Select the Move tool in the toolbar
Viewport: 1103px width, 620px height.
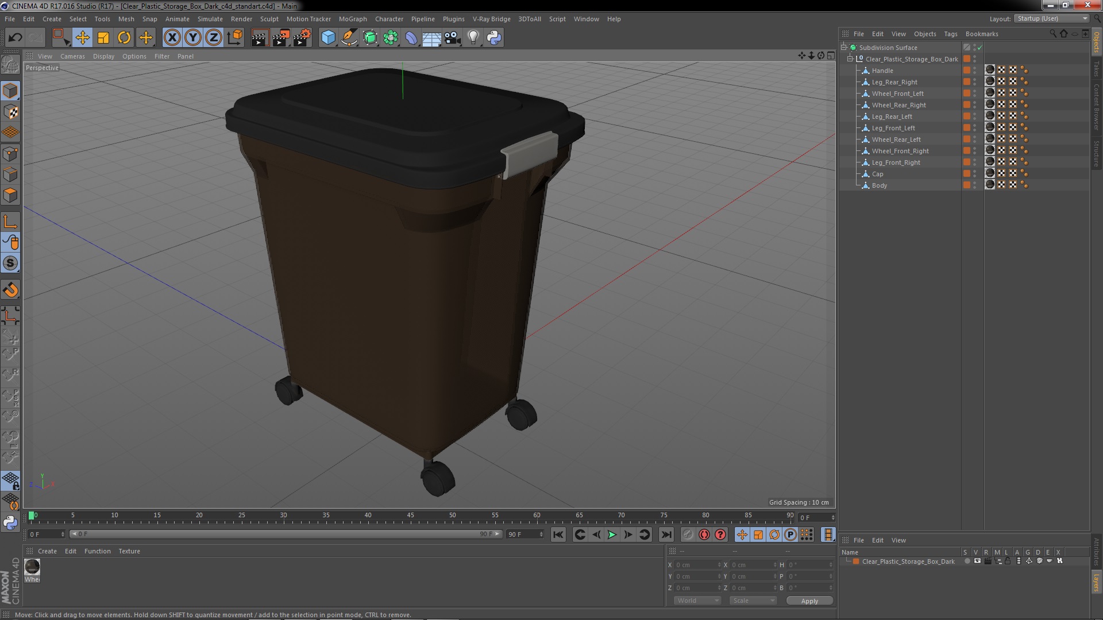point(82,38)
